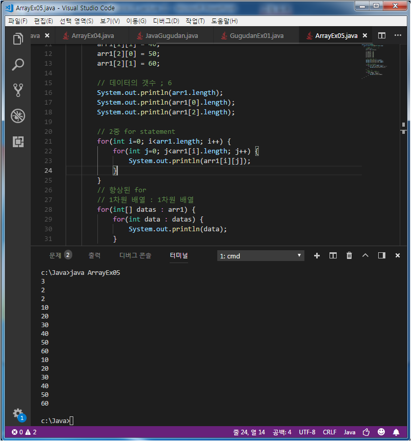
Task: Switch to the ArrayEx04.java tab
Action: pyautogui.click(x=92, y=36)
